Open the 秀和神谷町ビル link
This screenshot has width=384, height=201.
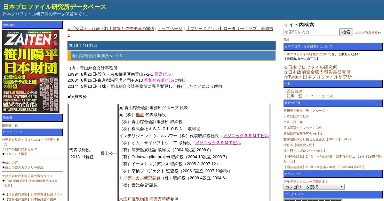[158, 80]
